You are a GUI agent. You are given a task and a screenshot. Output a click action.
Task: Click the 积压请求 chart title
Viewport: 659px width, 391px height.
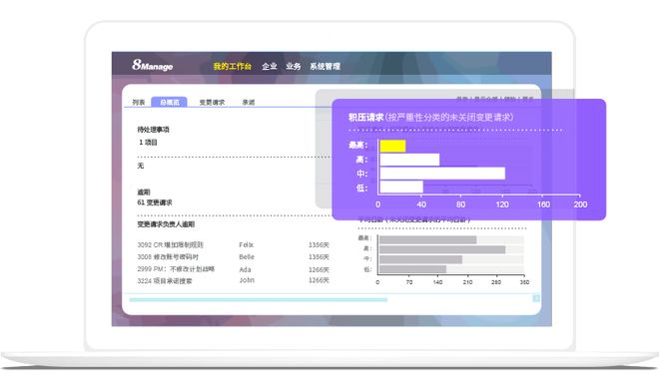pos(430,117)
